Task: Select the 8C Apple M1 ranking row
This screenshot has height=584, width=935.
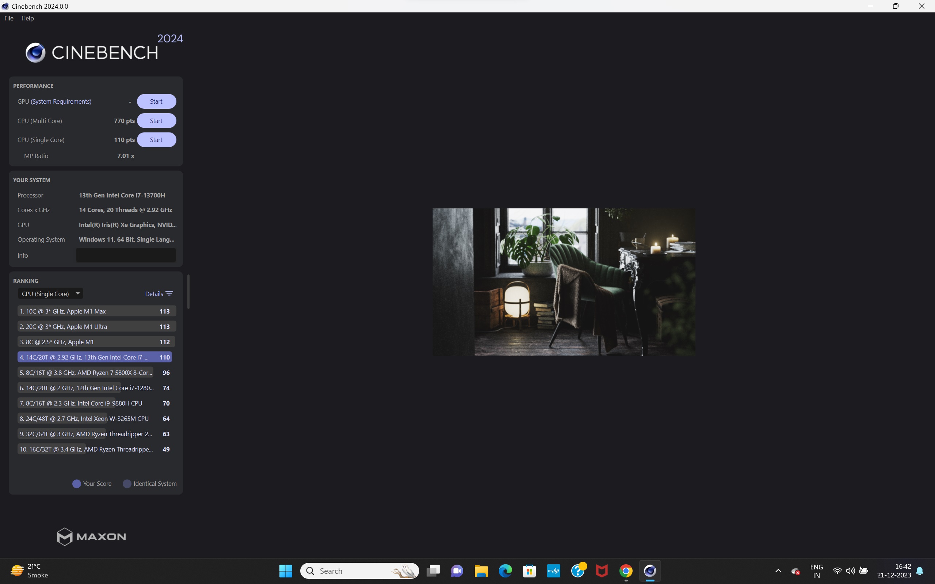Action: [96, 342]
